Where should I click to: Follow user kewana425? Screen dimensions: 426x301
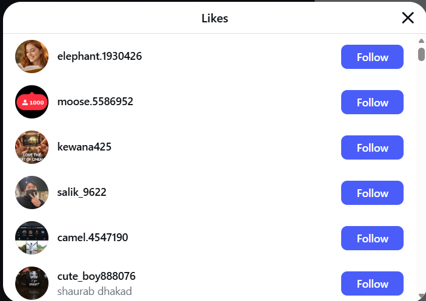point(372,147)
